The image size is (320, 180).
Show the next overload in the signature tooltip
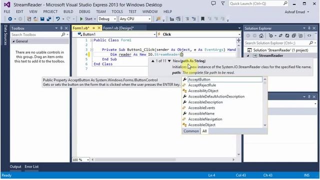click(169, 61)
